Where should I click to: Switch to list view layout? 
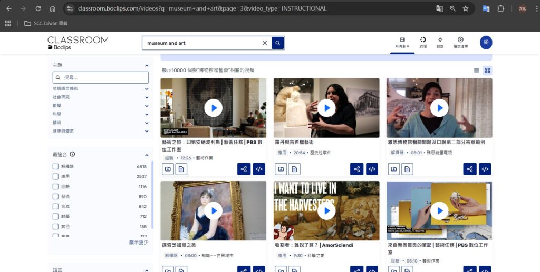pos(477,70)
